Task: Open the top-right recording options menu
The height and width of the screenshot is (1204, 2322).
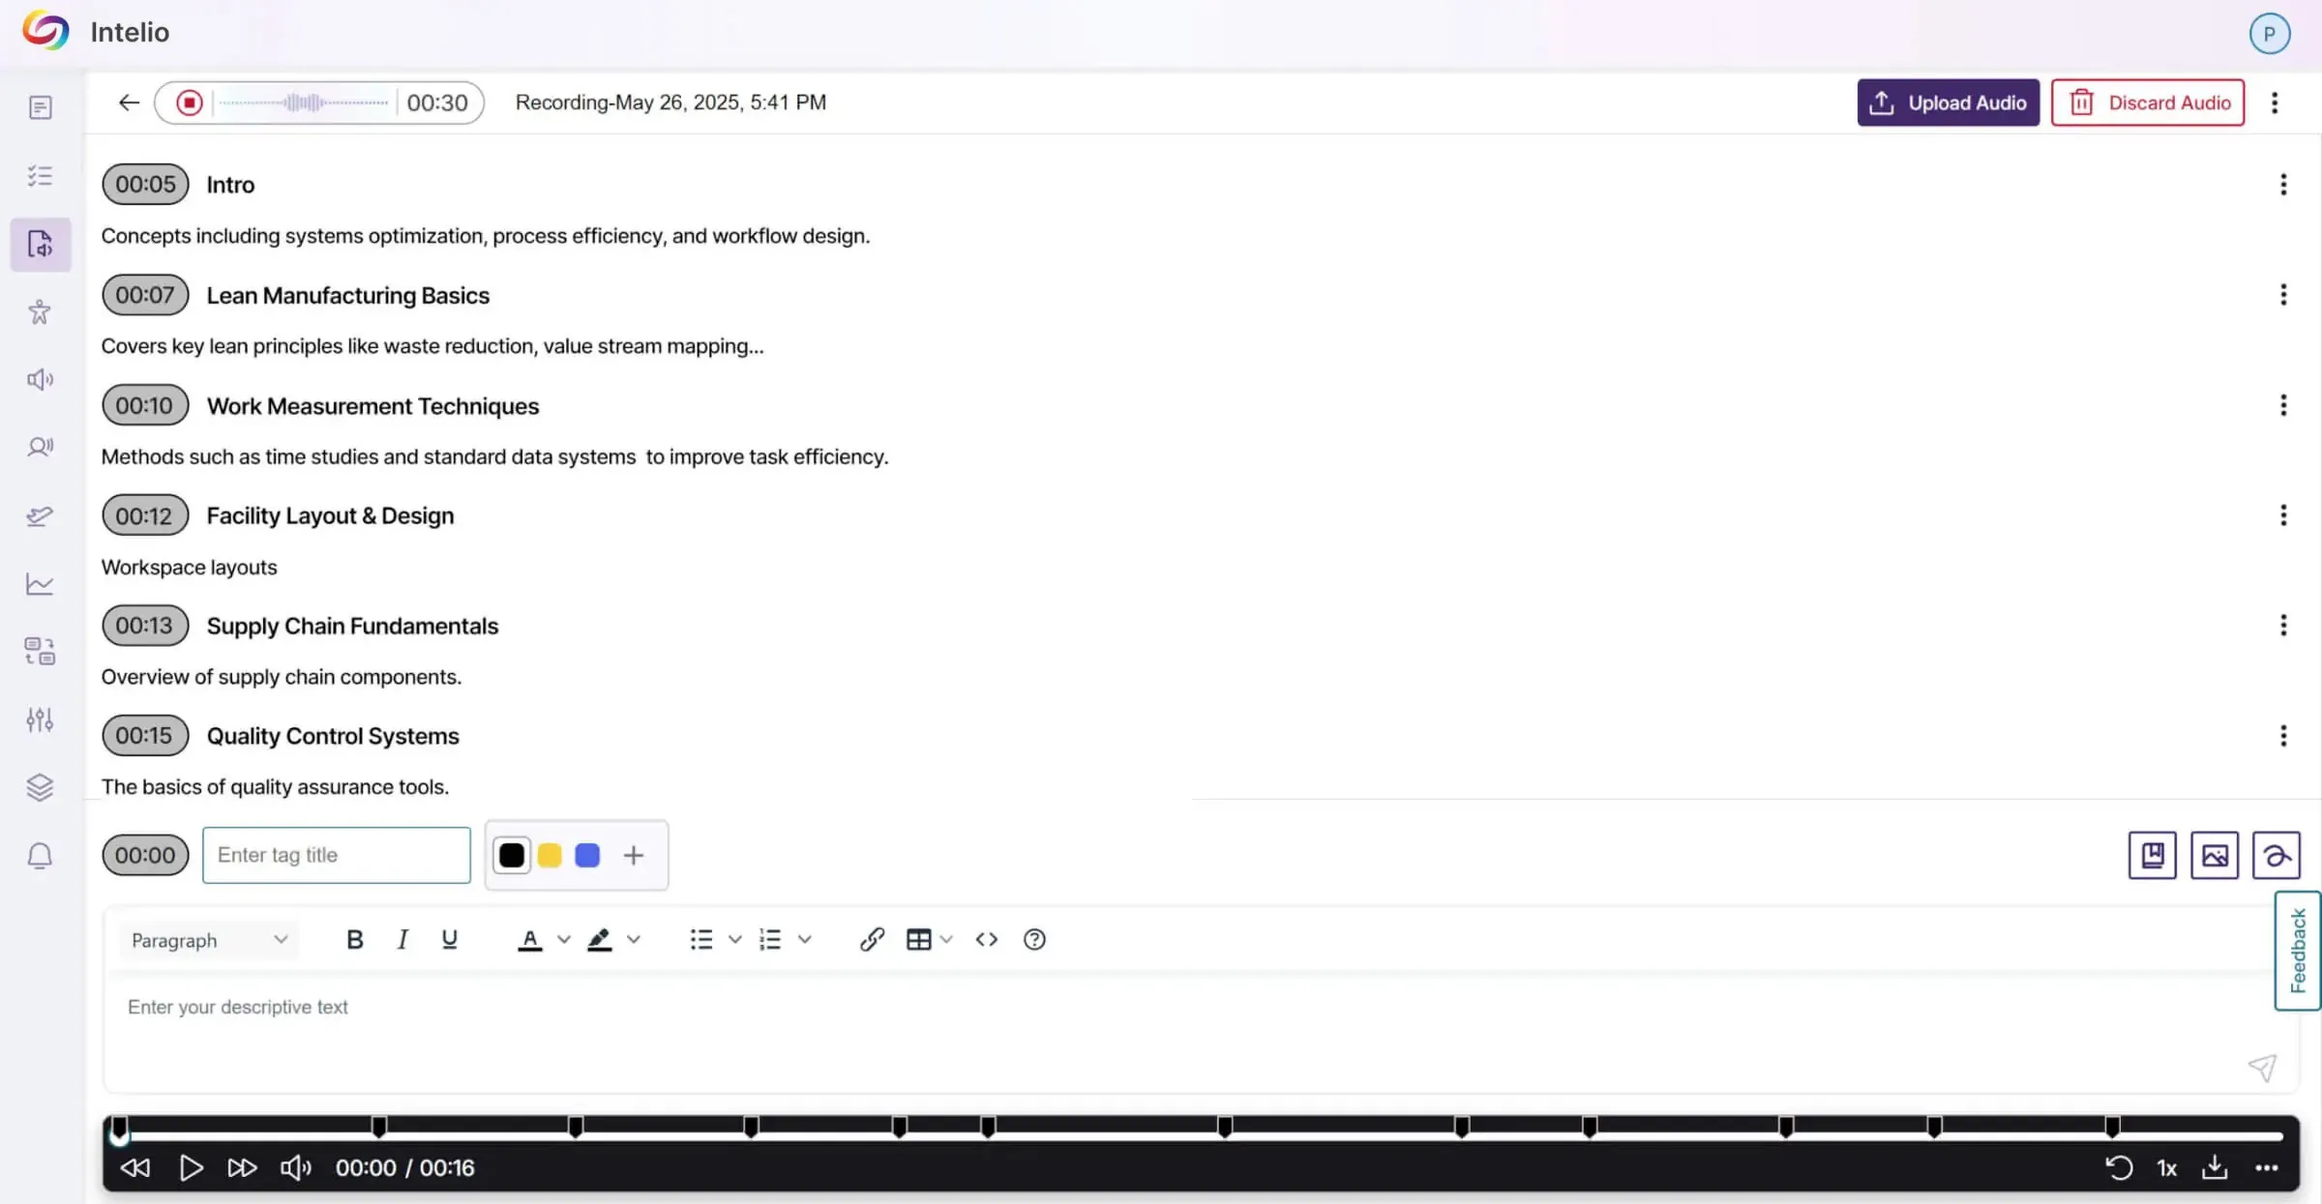Action: point(2275,103)
